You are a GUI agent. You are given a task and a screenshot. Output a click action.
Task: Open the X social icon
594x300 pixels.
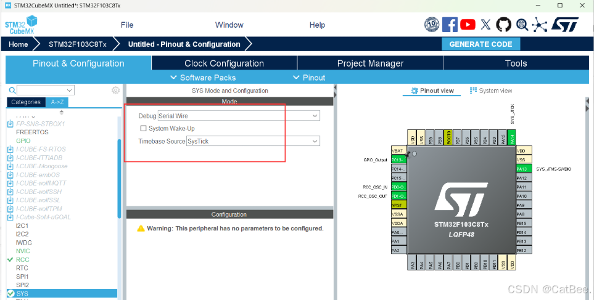tap(485, 25)
